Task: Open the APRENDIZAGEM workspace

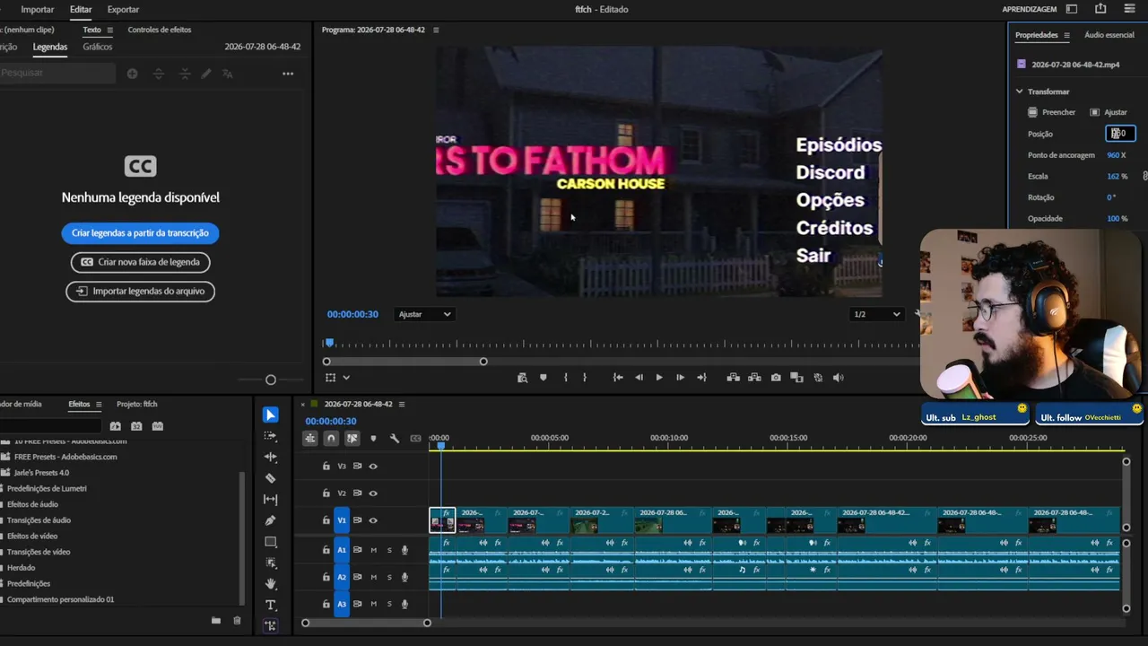Action: click(1030, 9)
